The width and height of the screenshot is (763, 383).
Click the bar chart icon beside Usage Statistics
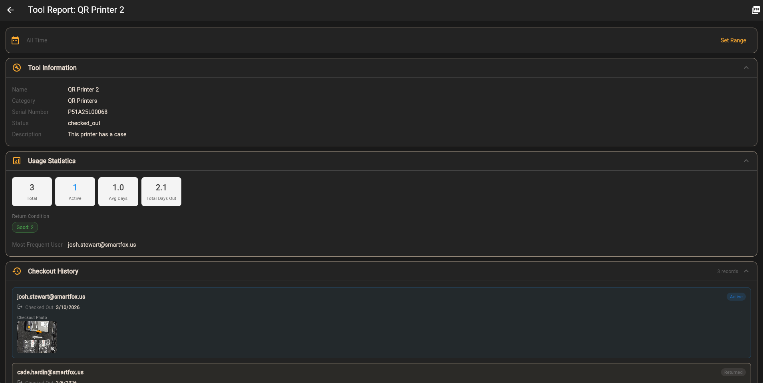17,161
